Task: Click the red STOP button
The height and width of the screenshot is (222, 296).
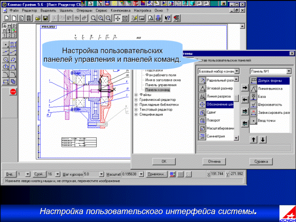Action: tap(13, 92)
